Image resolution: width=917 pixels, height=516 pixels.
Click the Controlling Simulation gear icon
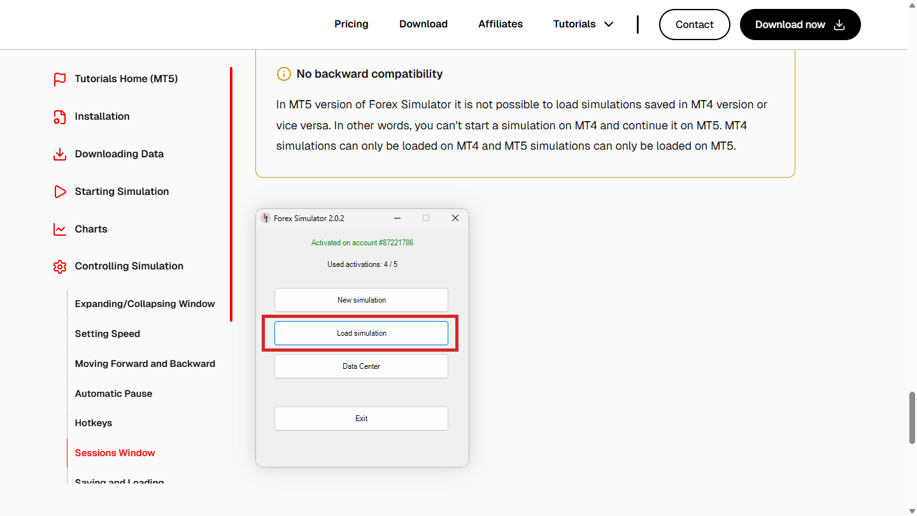(60, 267)
